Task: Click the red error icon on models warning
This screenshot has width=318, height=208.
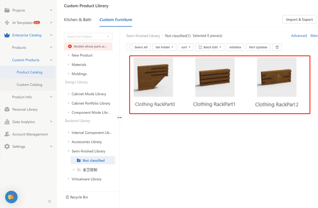Action: [x=70, y=46]
